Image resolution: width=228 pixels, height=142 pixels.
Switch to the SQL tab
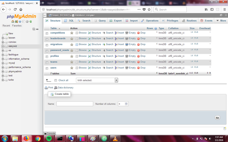(69, 21)
